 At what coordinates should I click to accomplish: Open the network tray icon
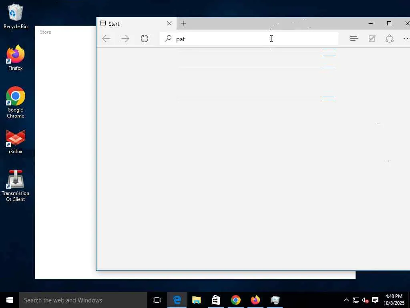(x=356, y=300)
